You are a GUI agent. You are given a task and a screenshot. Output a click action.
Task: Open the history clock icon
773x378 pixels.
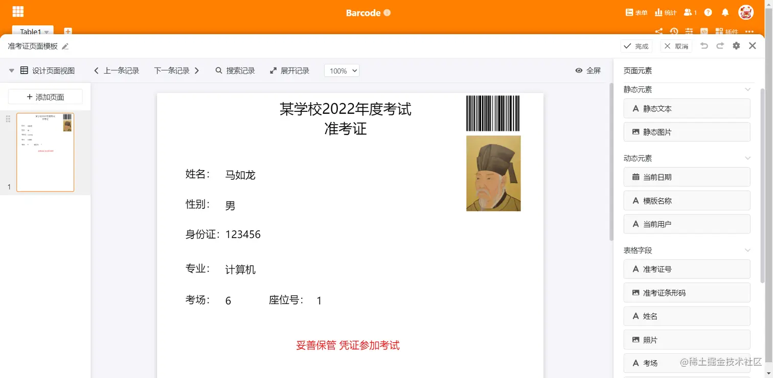point(674,32)
